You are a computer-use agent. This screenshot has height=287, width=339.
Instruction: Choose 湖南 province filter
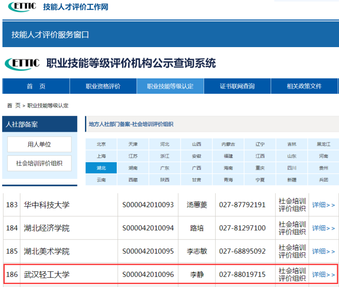(x=133, y=168)
